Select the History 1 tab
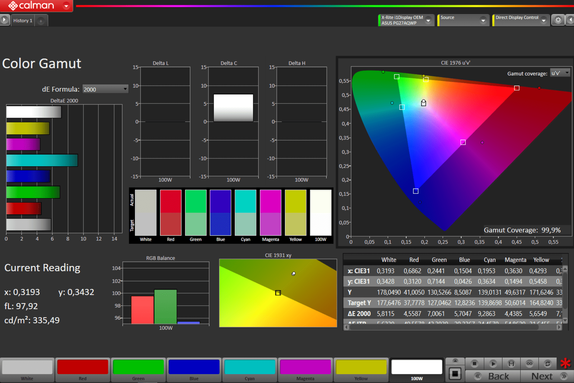Viewport: 574px width, 383px height. click(23, 21)
